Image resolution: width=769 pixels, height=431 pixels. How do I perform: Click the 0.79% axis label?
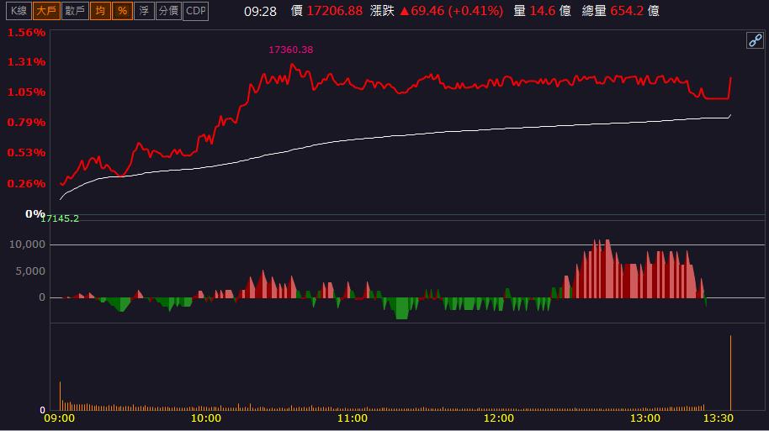pyautogui.click(x=26, y=123)
